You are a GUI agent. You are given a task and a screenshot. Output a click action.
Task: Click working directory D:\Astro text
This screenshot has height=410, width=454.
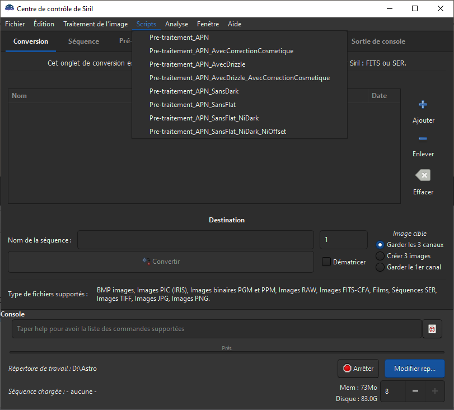point(85,369)
